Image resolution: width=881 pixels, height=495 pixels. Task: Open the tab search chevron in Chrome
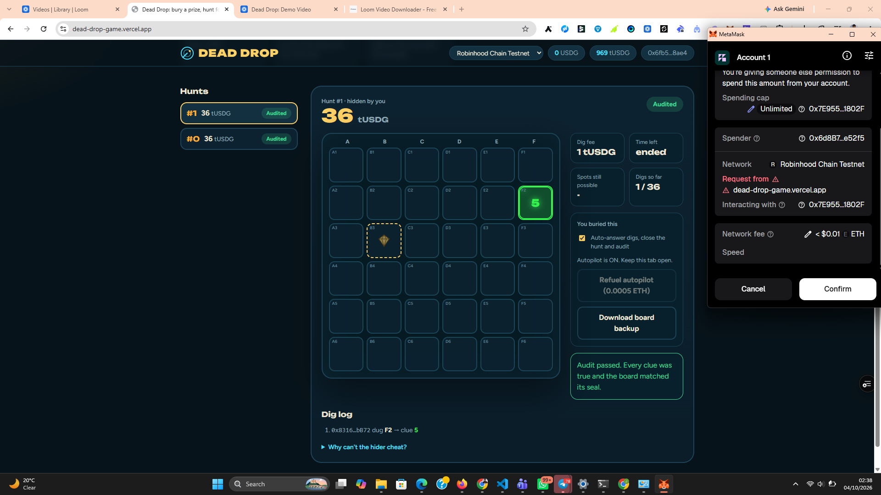(9, 9)
